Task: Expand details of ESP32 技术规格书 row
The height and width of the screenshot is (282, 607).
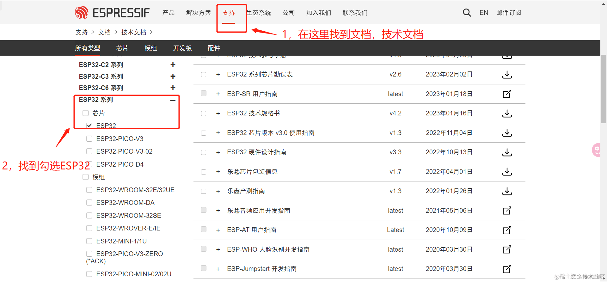Action: click(218, 113)
